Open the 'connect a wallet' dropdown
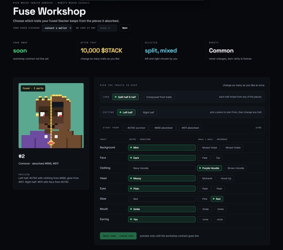The width and height of the screenshot is (283, 250). pyautogui.click(x=57, y=28)
